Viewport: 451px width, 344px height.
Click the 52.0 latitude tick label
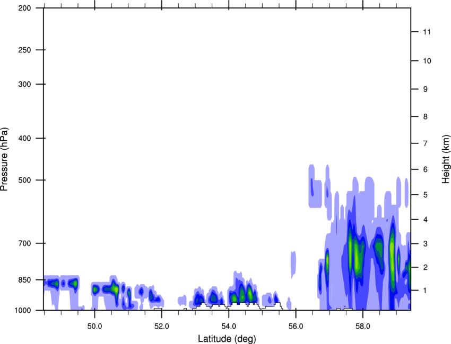pos(162,326)
